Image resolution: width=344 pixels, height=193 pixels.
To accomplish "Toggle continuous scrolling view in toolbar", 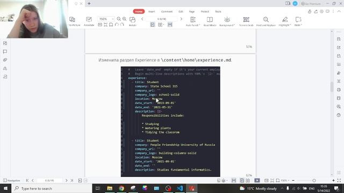I will (170, 25).
